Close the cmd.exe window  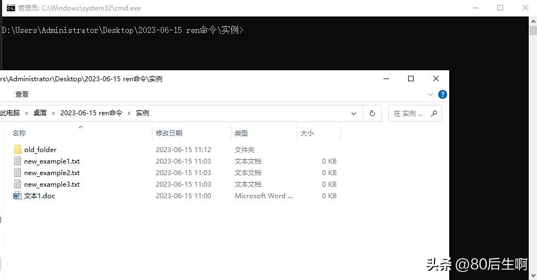[525, 8]
